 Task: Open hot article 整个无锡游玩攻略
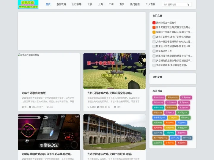(x=174, y=27)
